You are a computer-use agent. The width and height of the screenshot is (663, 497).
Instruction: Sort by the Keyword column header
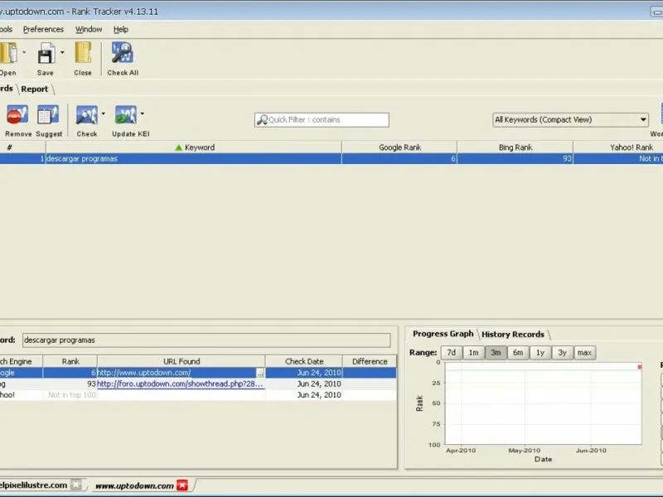(194, 147)
